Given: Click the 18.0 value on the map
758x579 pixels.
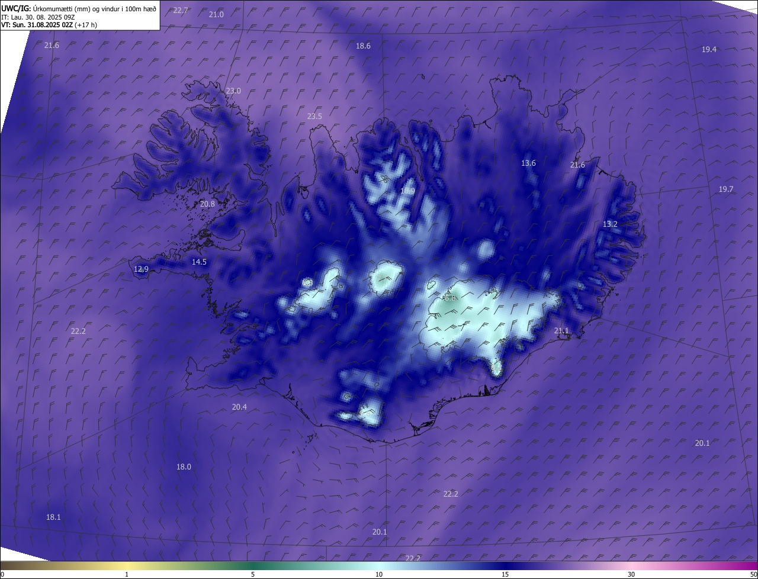Looking at the screenshot, I should (184, 467).
